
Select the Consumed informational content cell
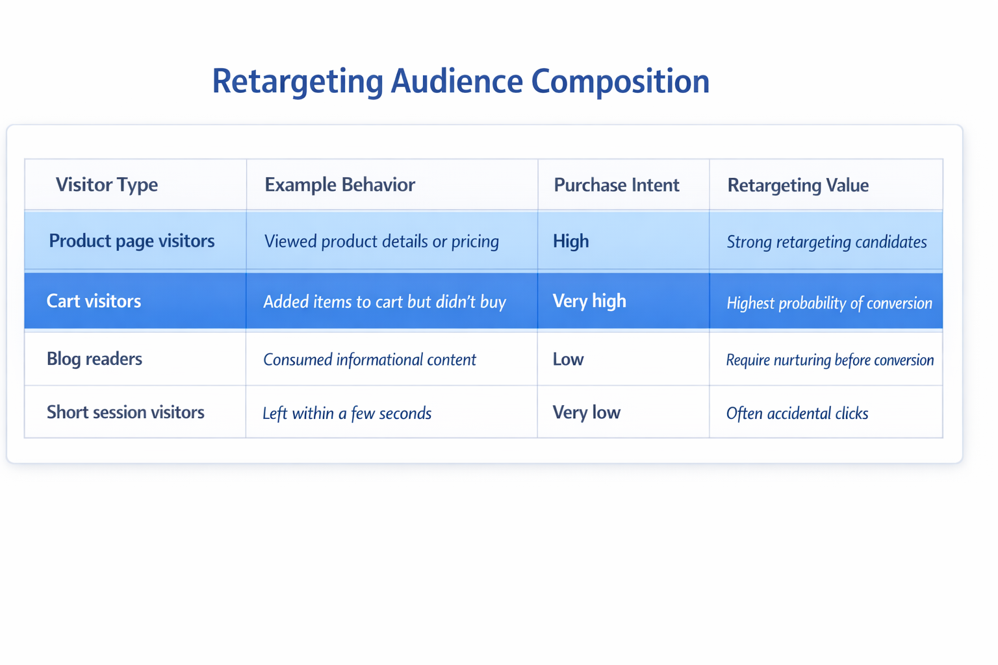point(369,359)
